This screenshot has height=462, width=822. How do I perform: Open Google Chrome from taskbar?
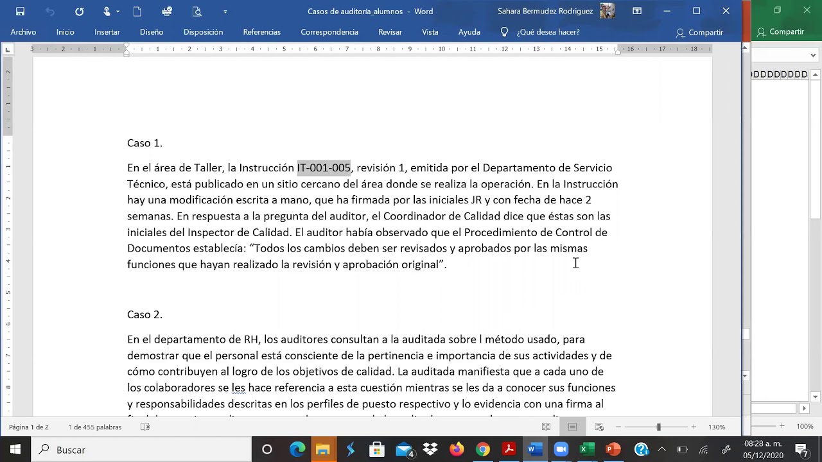[x=483, y=450]
